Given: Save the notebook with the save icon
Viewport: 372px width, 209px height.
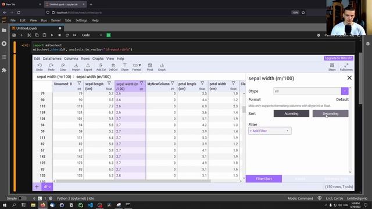Looking at the screenshot, I should 14,35.
